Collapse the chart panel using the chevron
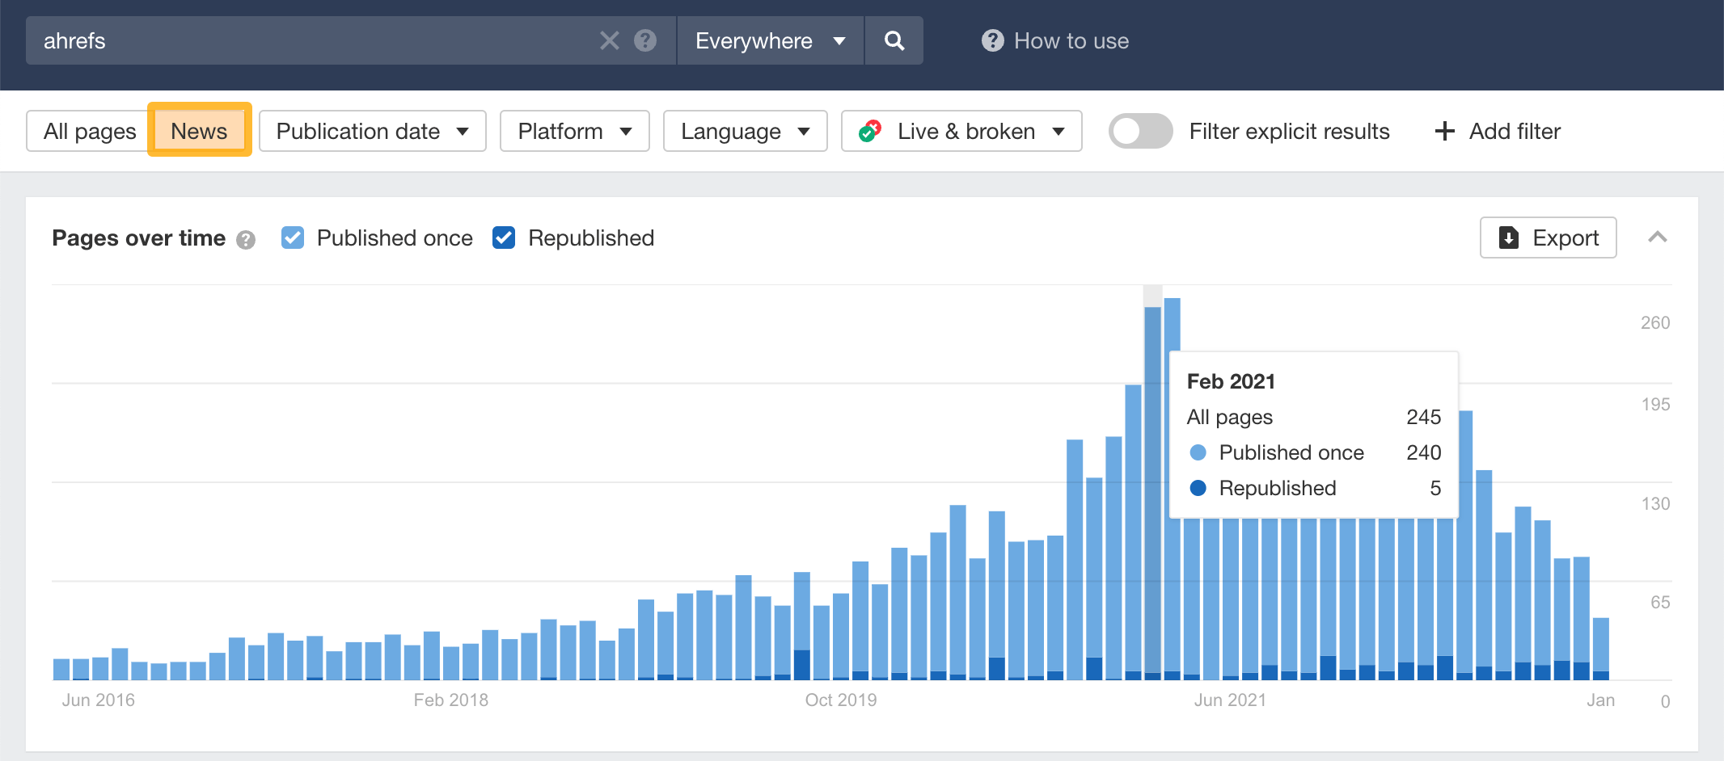This screenshot has height=761, width=1724. click(1659, 238)
